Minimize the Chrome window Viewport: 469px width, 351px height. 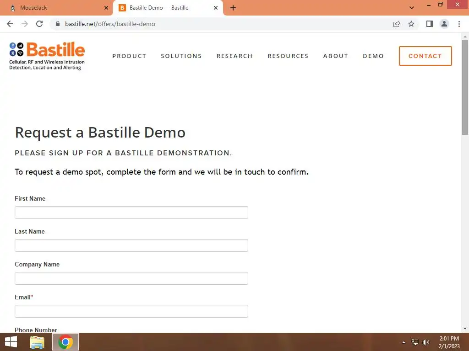[x=429, y=5]
